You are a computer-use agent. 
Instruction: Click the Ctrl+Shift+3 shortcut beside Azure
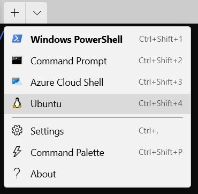click(161, 82)
